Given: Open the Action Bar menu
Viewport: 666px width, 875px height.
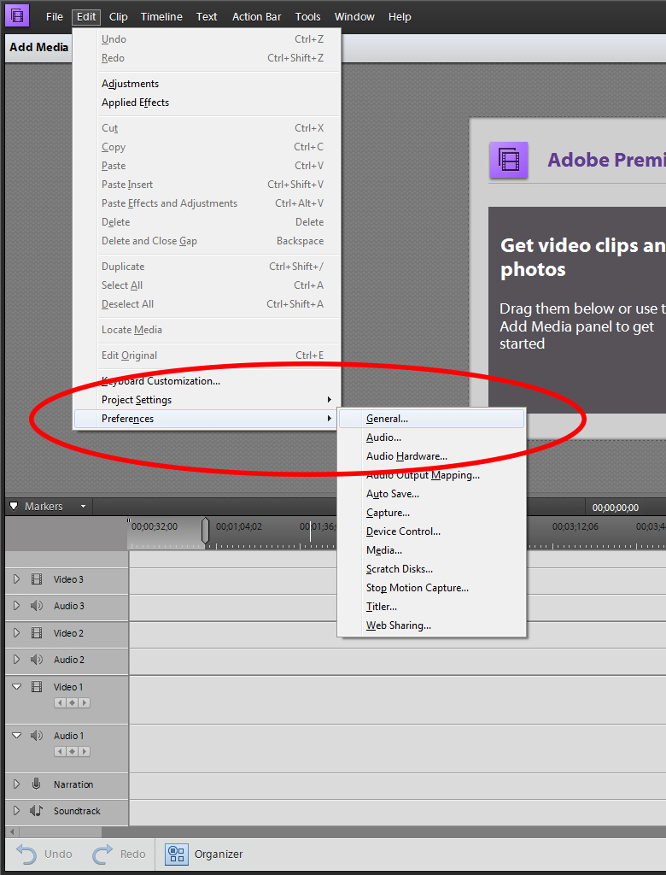Looking at the screenshot, I should tap(257, 17).
